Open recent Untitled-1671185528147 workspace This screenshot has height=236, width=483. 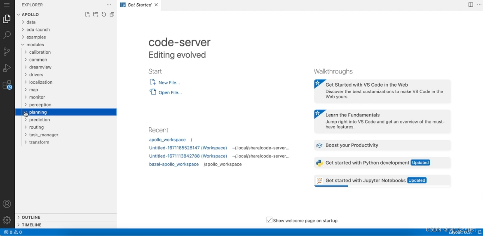point(188,148)
